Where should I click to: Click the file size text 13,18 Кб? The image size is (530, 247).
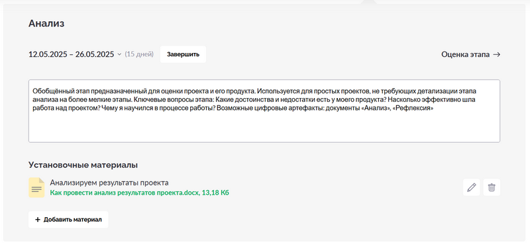[215, 193]
